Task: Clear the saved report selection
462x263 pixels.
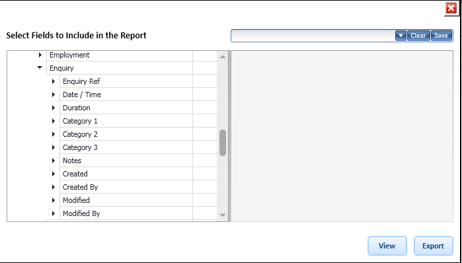Action: pyautogui.click(x=418, y=36)
